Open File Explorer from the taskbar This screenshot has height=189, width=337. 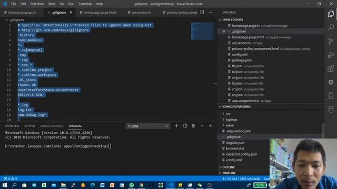coord(63,185)
